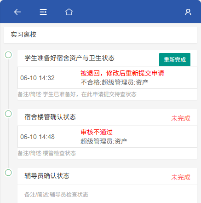Click the 重新完成 green button
This screenshot has width=201, height=203.
pos(175,60)
